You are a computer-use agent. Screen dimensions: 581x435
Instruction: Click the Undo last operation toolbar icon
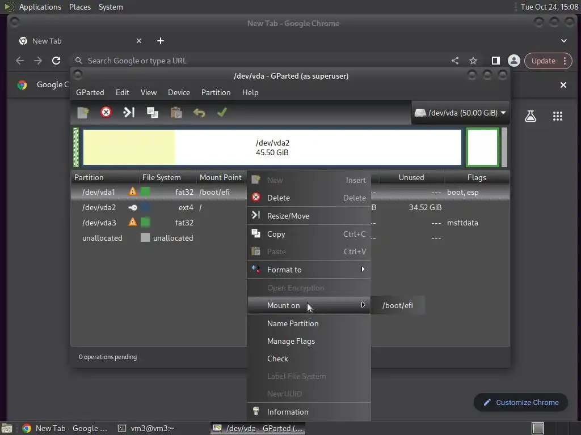coord(199,113)
